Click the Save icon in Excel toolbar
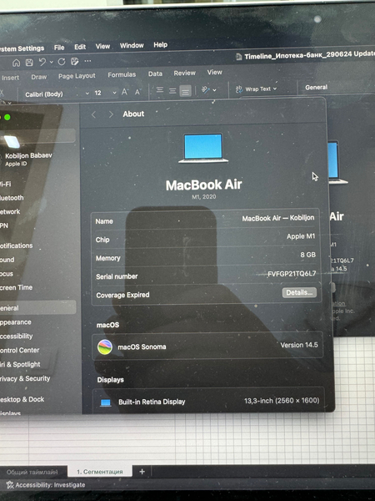Screen dimensions: 375x501 click(29, 63)
